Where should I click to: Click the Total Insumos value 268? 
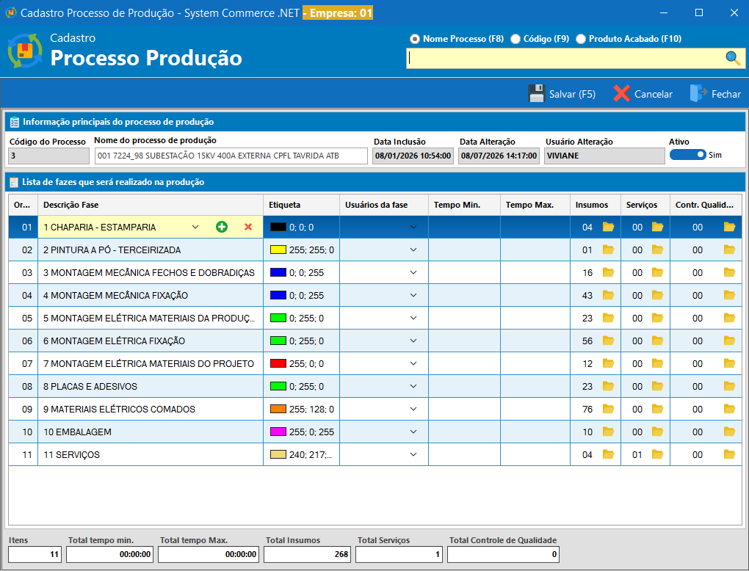point(307,554)
